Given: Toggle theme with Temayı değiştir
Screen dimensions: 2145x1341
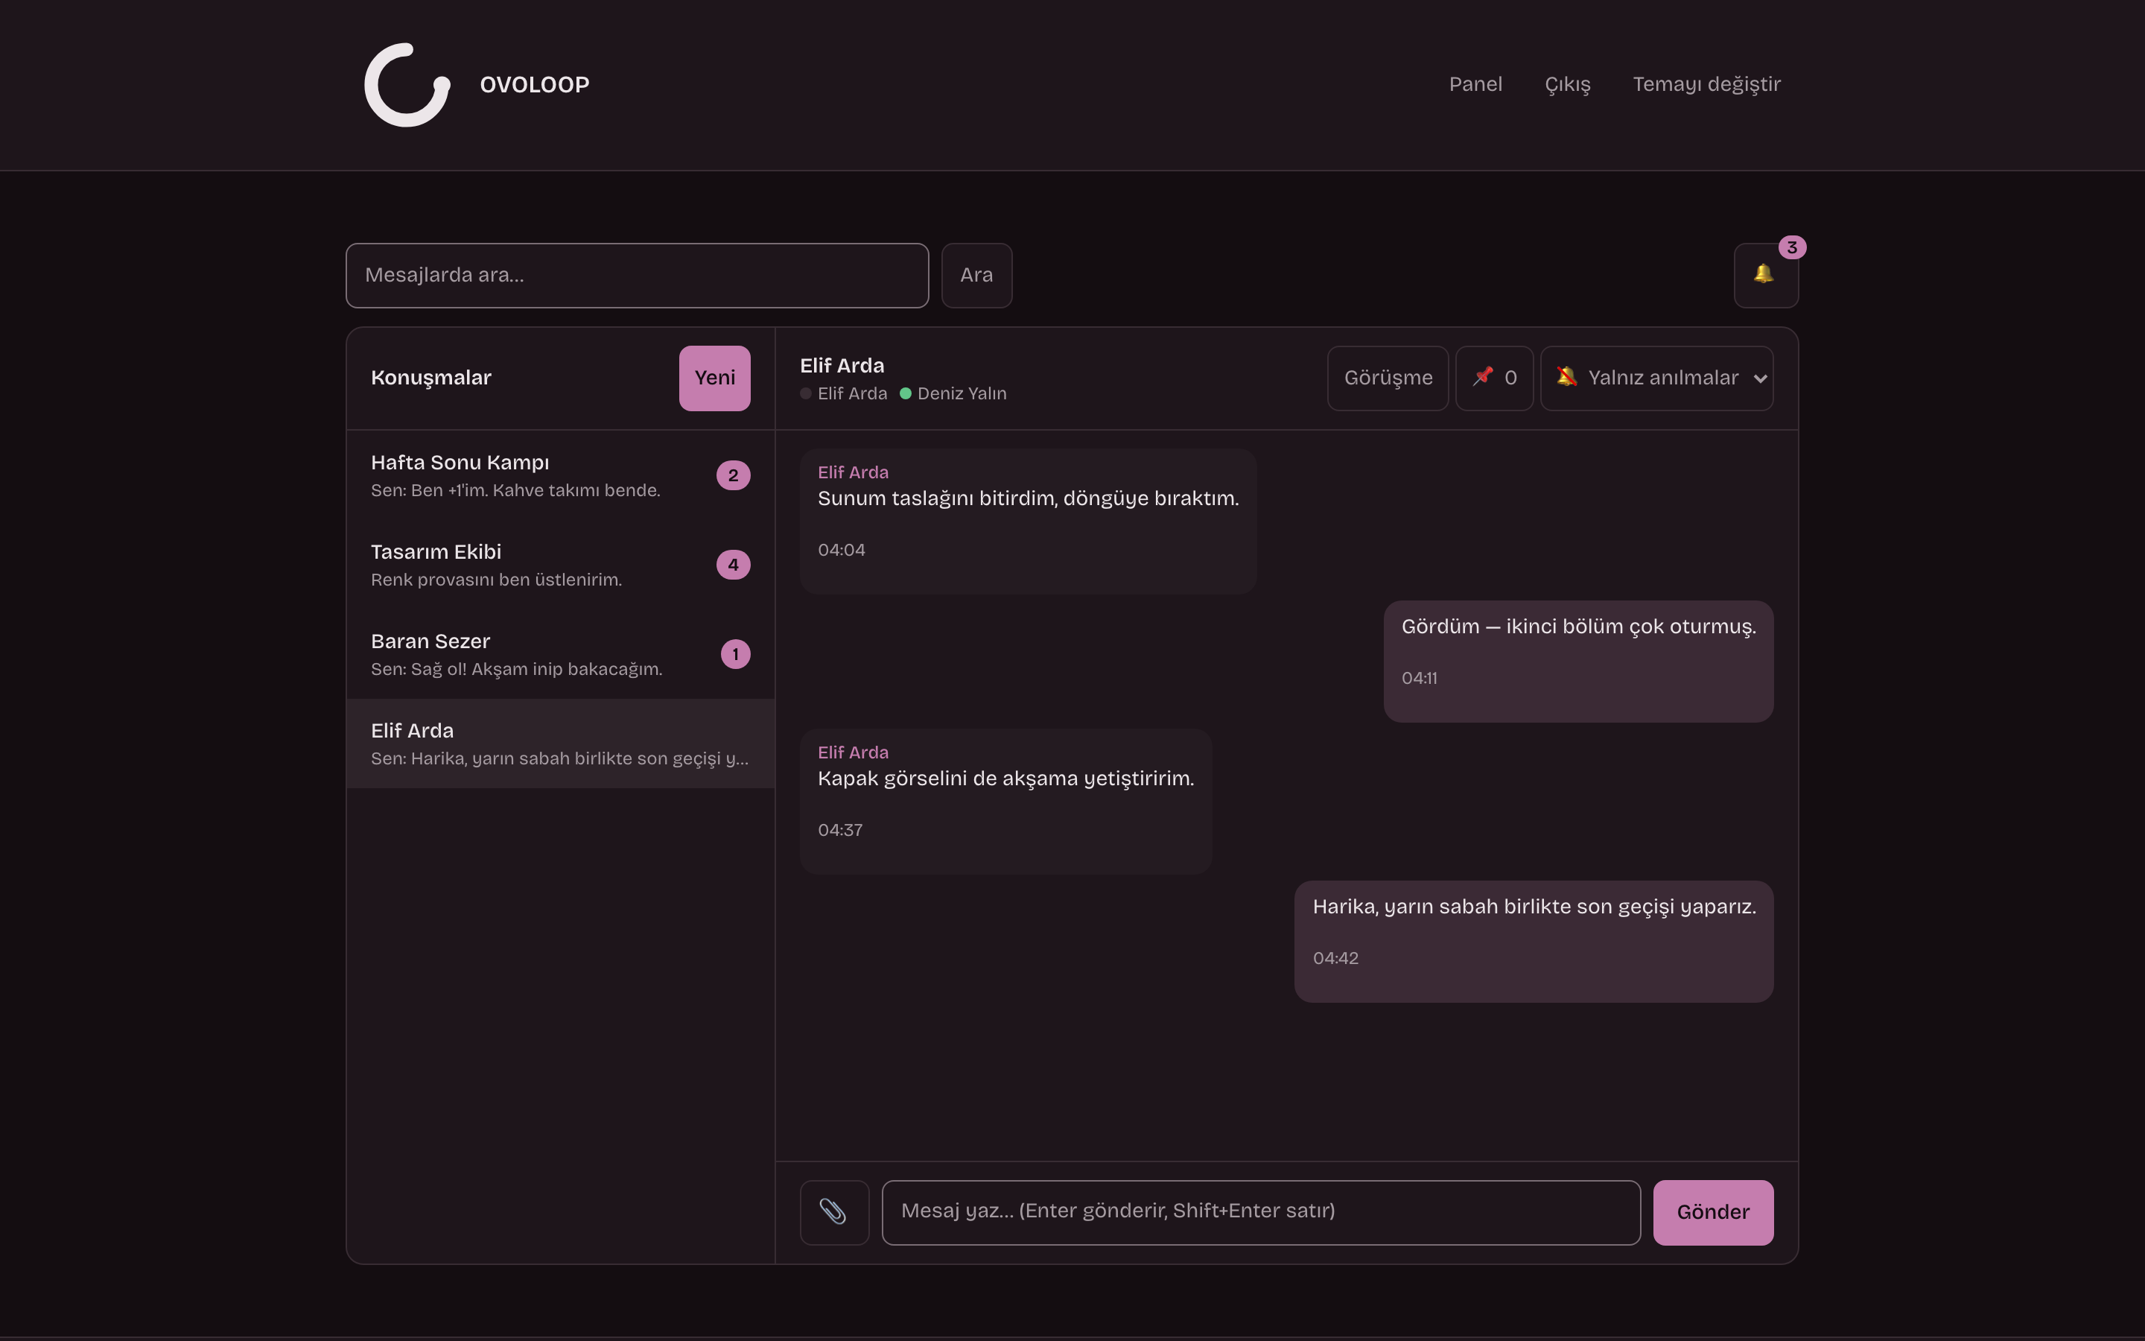Looking at the screenshot, I should (x=1706, y=84).
